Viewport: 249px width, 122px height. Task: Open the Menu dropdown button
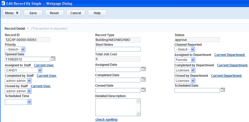point(12,13)
